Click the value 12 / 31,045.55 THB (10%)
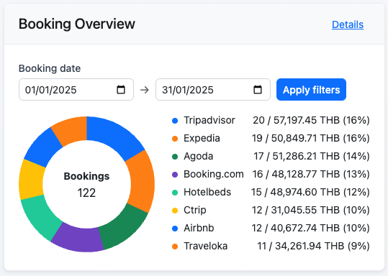 310,210
